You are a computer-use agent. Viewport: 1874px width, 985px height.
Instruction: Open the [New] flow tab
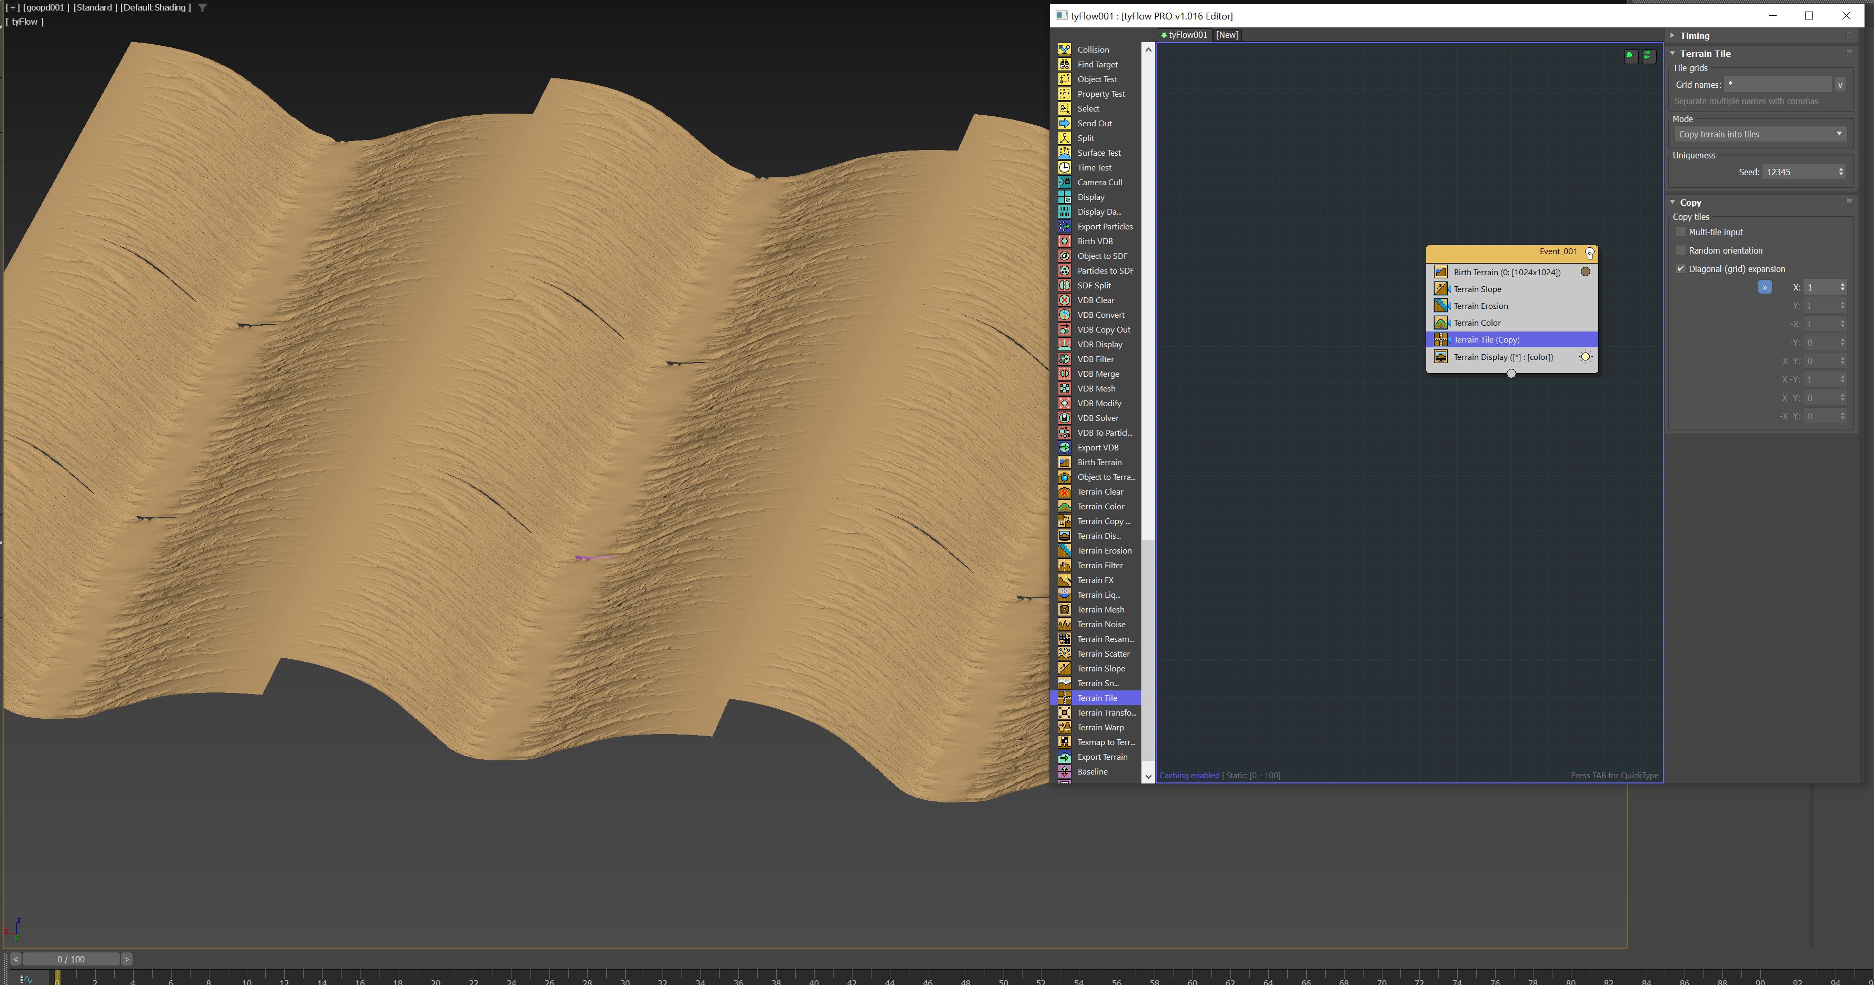tap(1227, 35)
